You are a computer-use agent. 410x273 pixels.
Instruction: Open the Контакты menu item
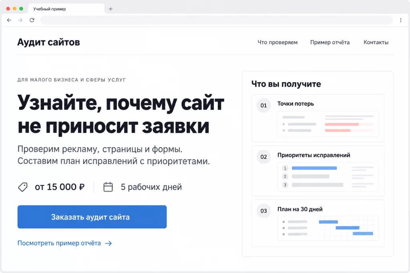[x=376, y=42]
